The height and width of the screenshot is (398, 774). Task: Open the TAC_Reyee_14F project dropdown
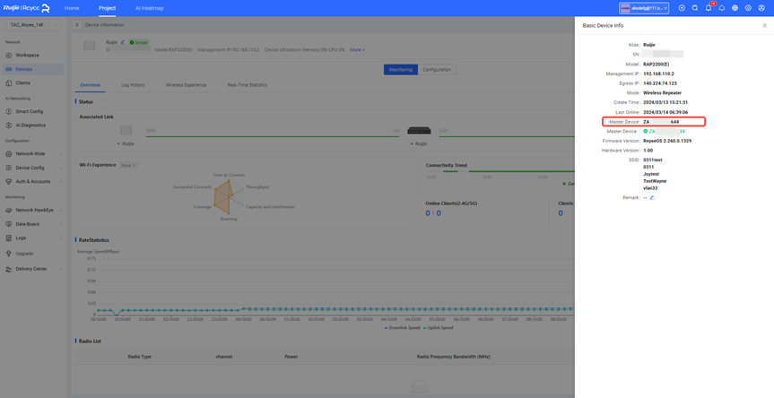(31, 25)
